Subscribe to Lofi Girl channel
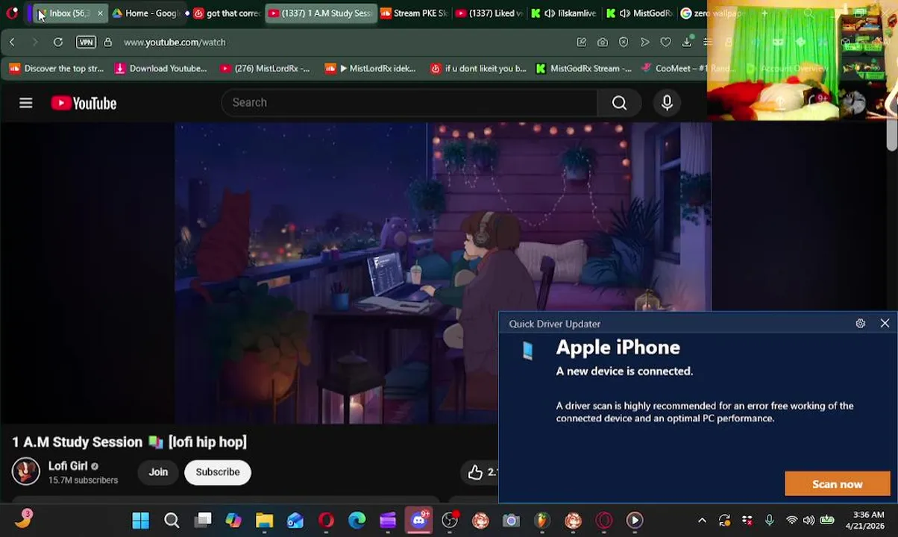 (x=218, y=472)
